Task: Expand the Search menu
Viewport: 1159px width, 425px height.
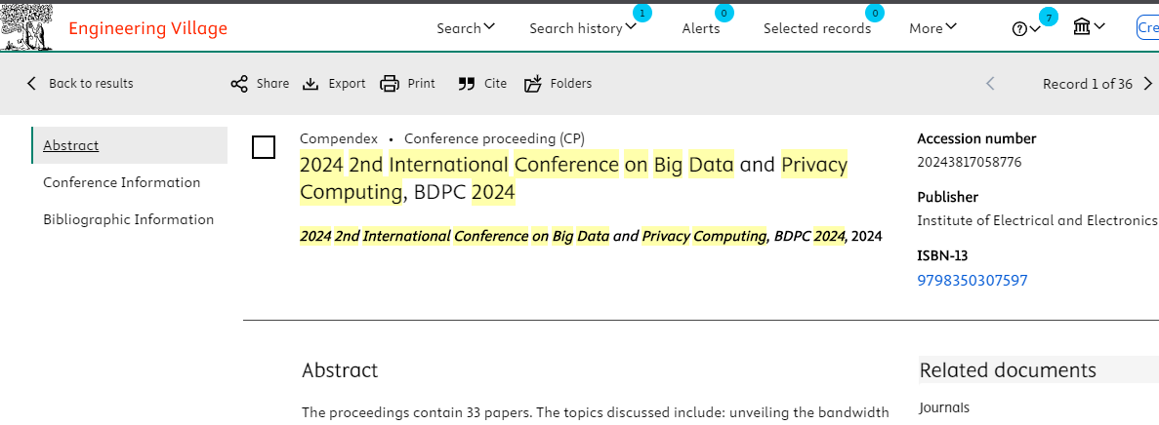Action: [x=466, y=28]
